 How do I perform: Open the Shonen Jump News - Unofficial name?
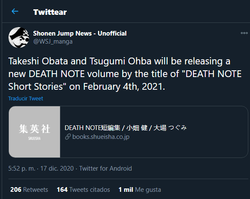(80, 33)
